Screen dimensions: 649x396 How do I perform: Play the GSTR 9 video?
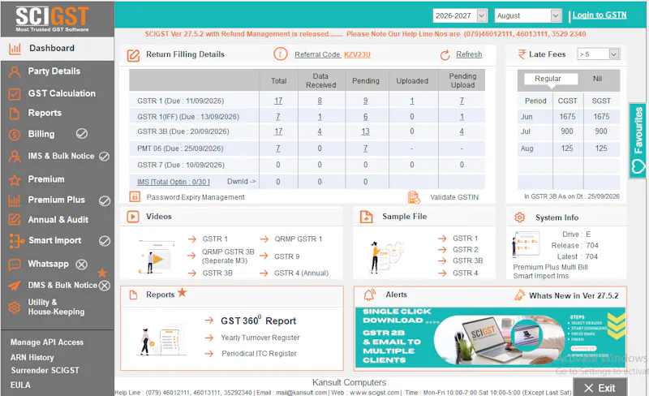[x=287, y=256]
